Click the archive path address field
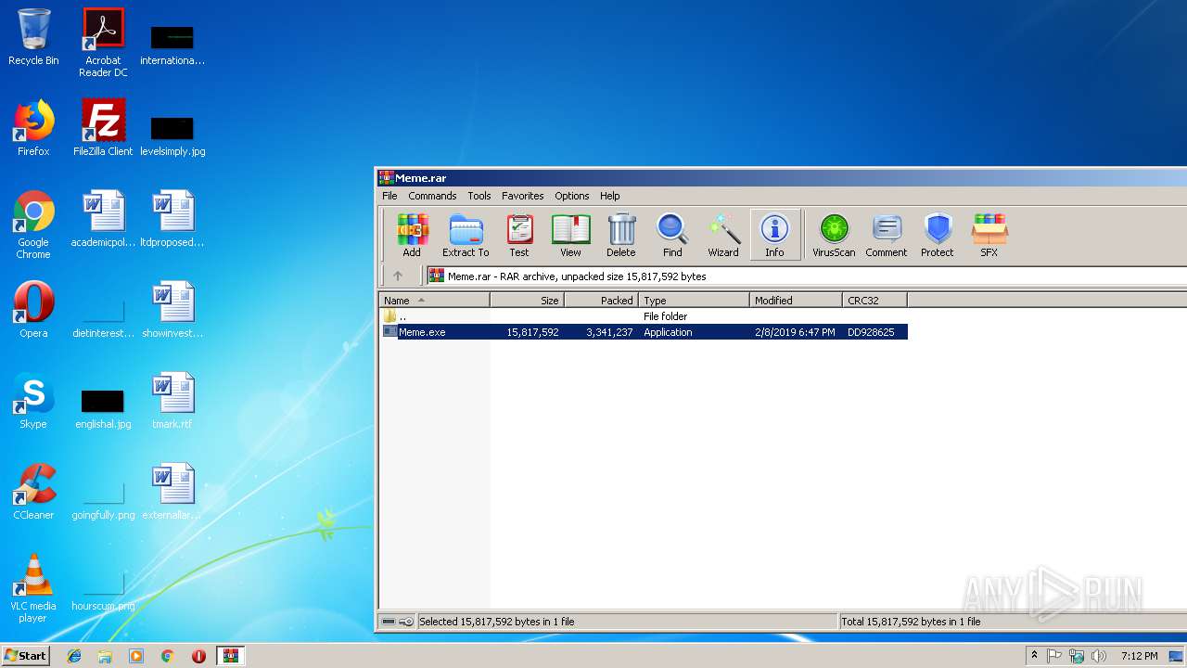The width and height of the screenshot is (1187, 668). 805,276
